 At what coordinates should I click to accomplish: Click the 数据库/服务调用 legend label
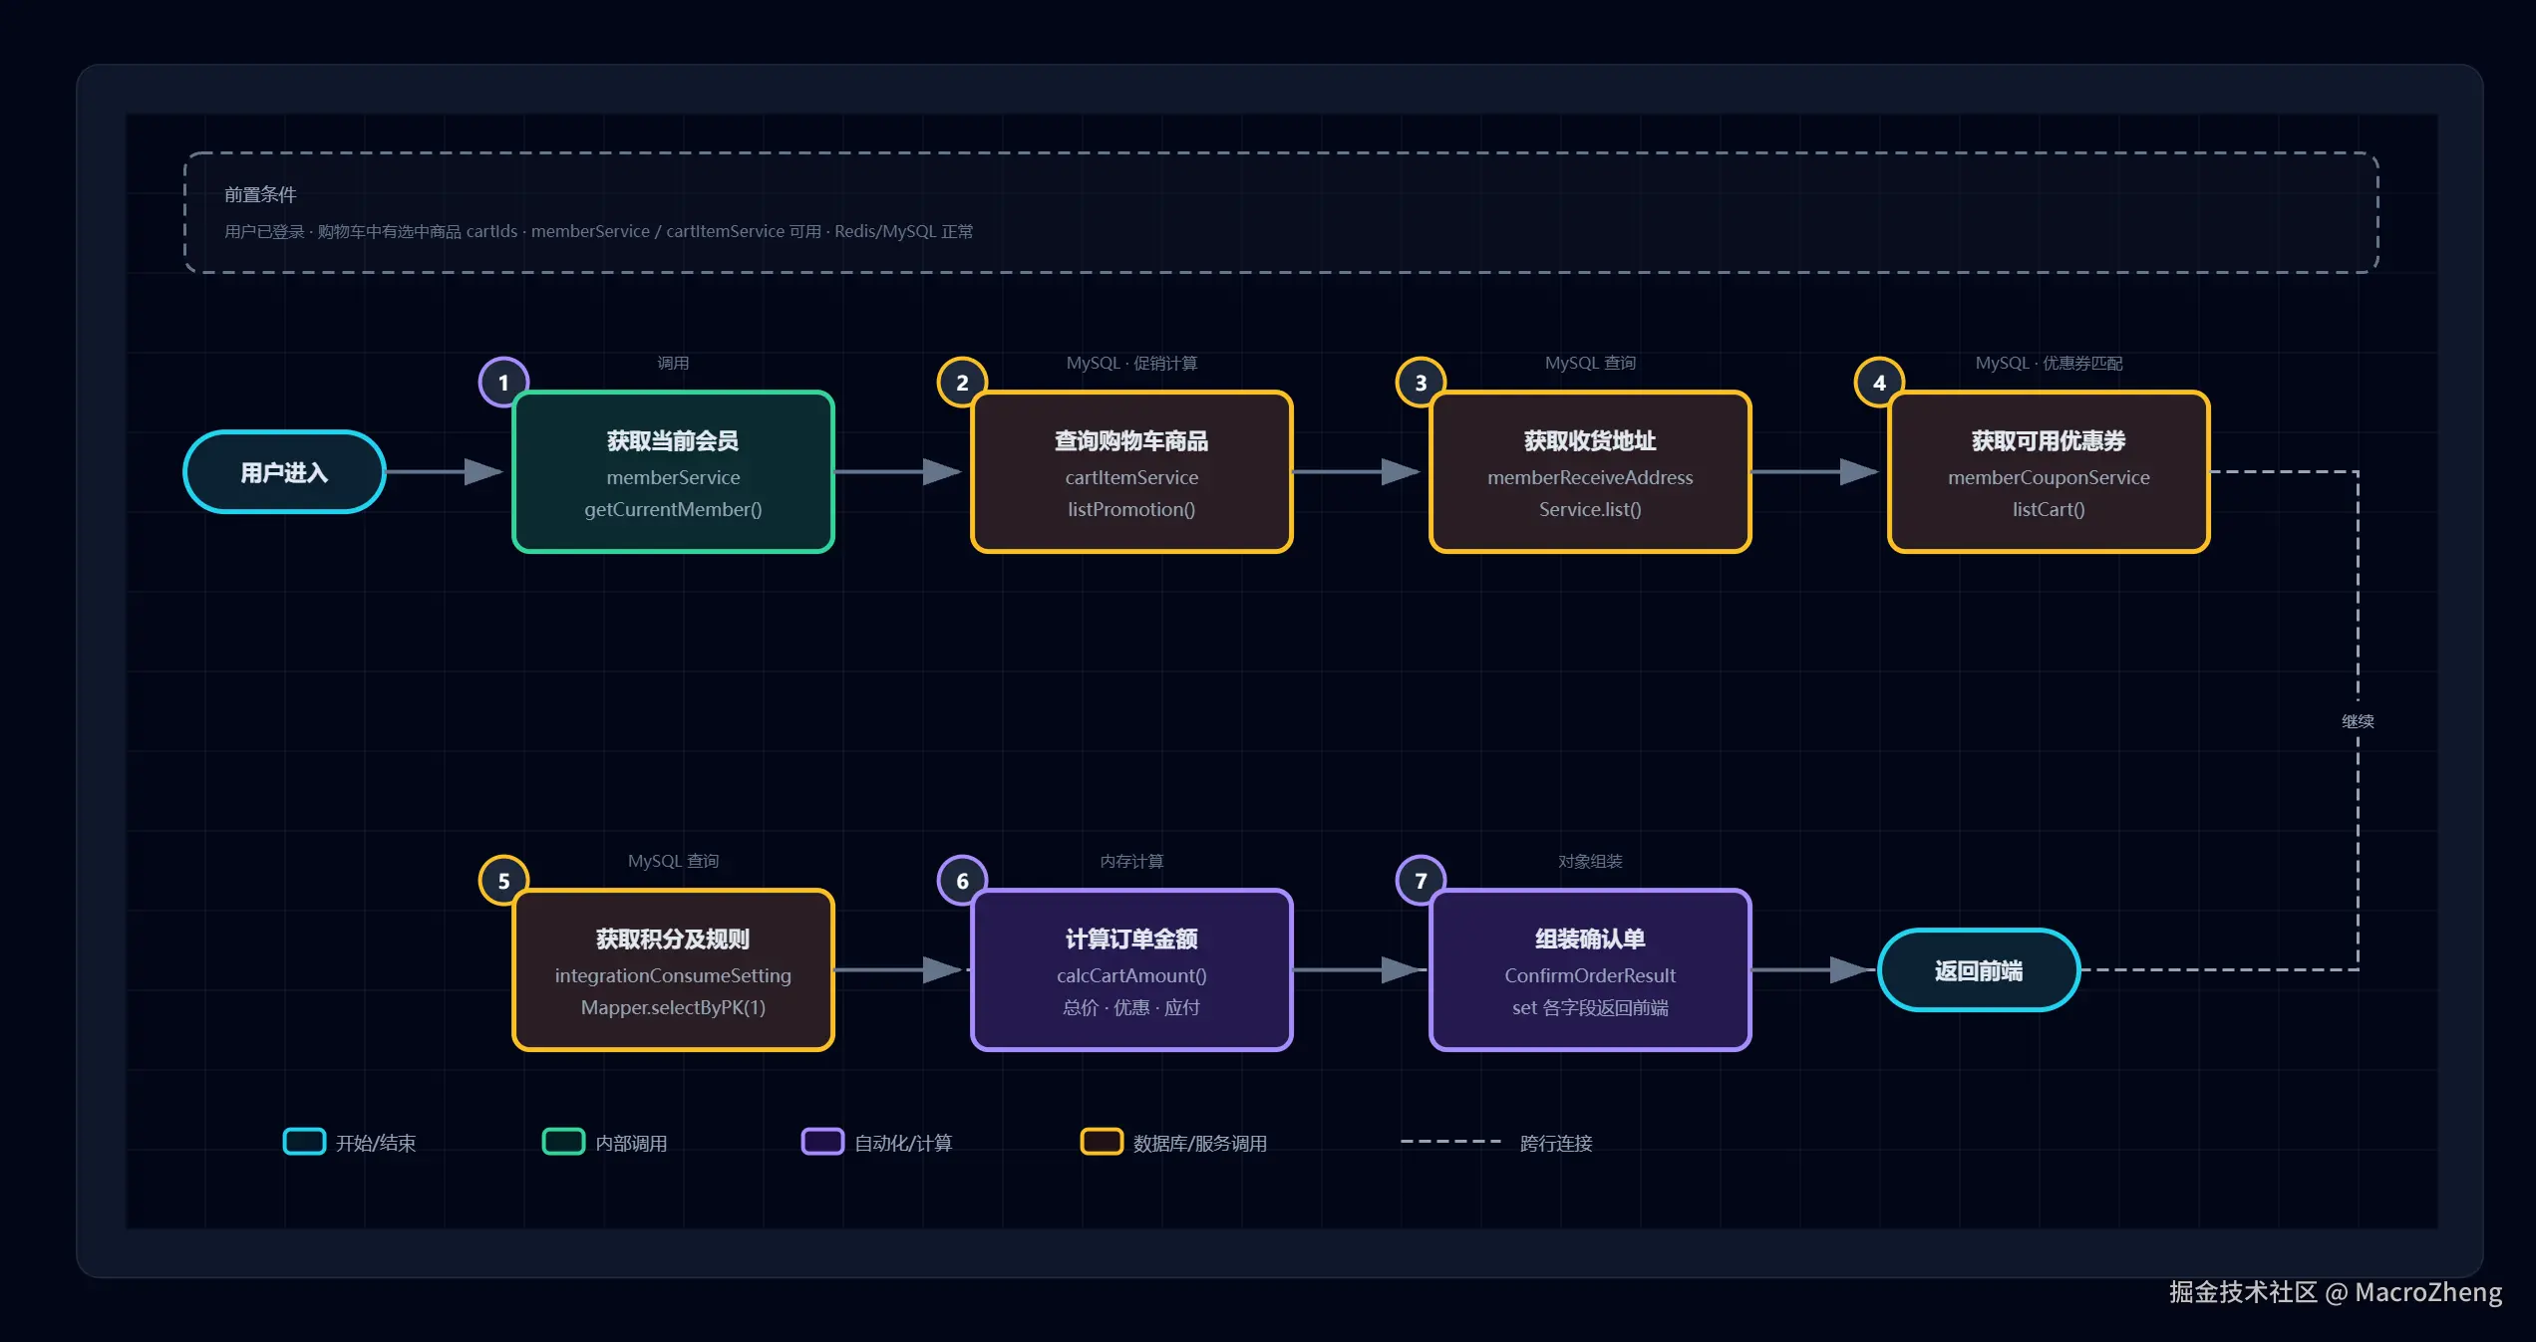(1200, 1143)
